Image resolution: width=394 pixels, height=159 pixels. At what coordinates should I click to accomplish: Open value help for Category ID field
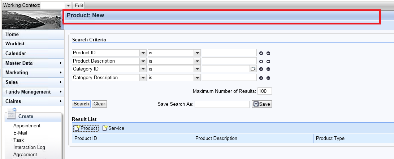[253, 69]
